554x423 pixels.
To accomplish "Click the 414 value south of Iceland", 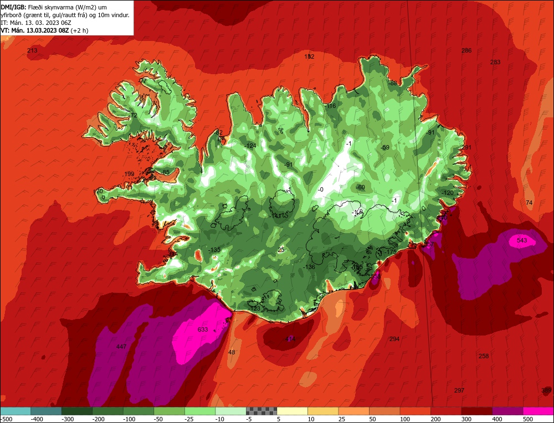I will (290, 339).
